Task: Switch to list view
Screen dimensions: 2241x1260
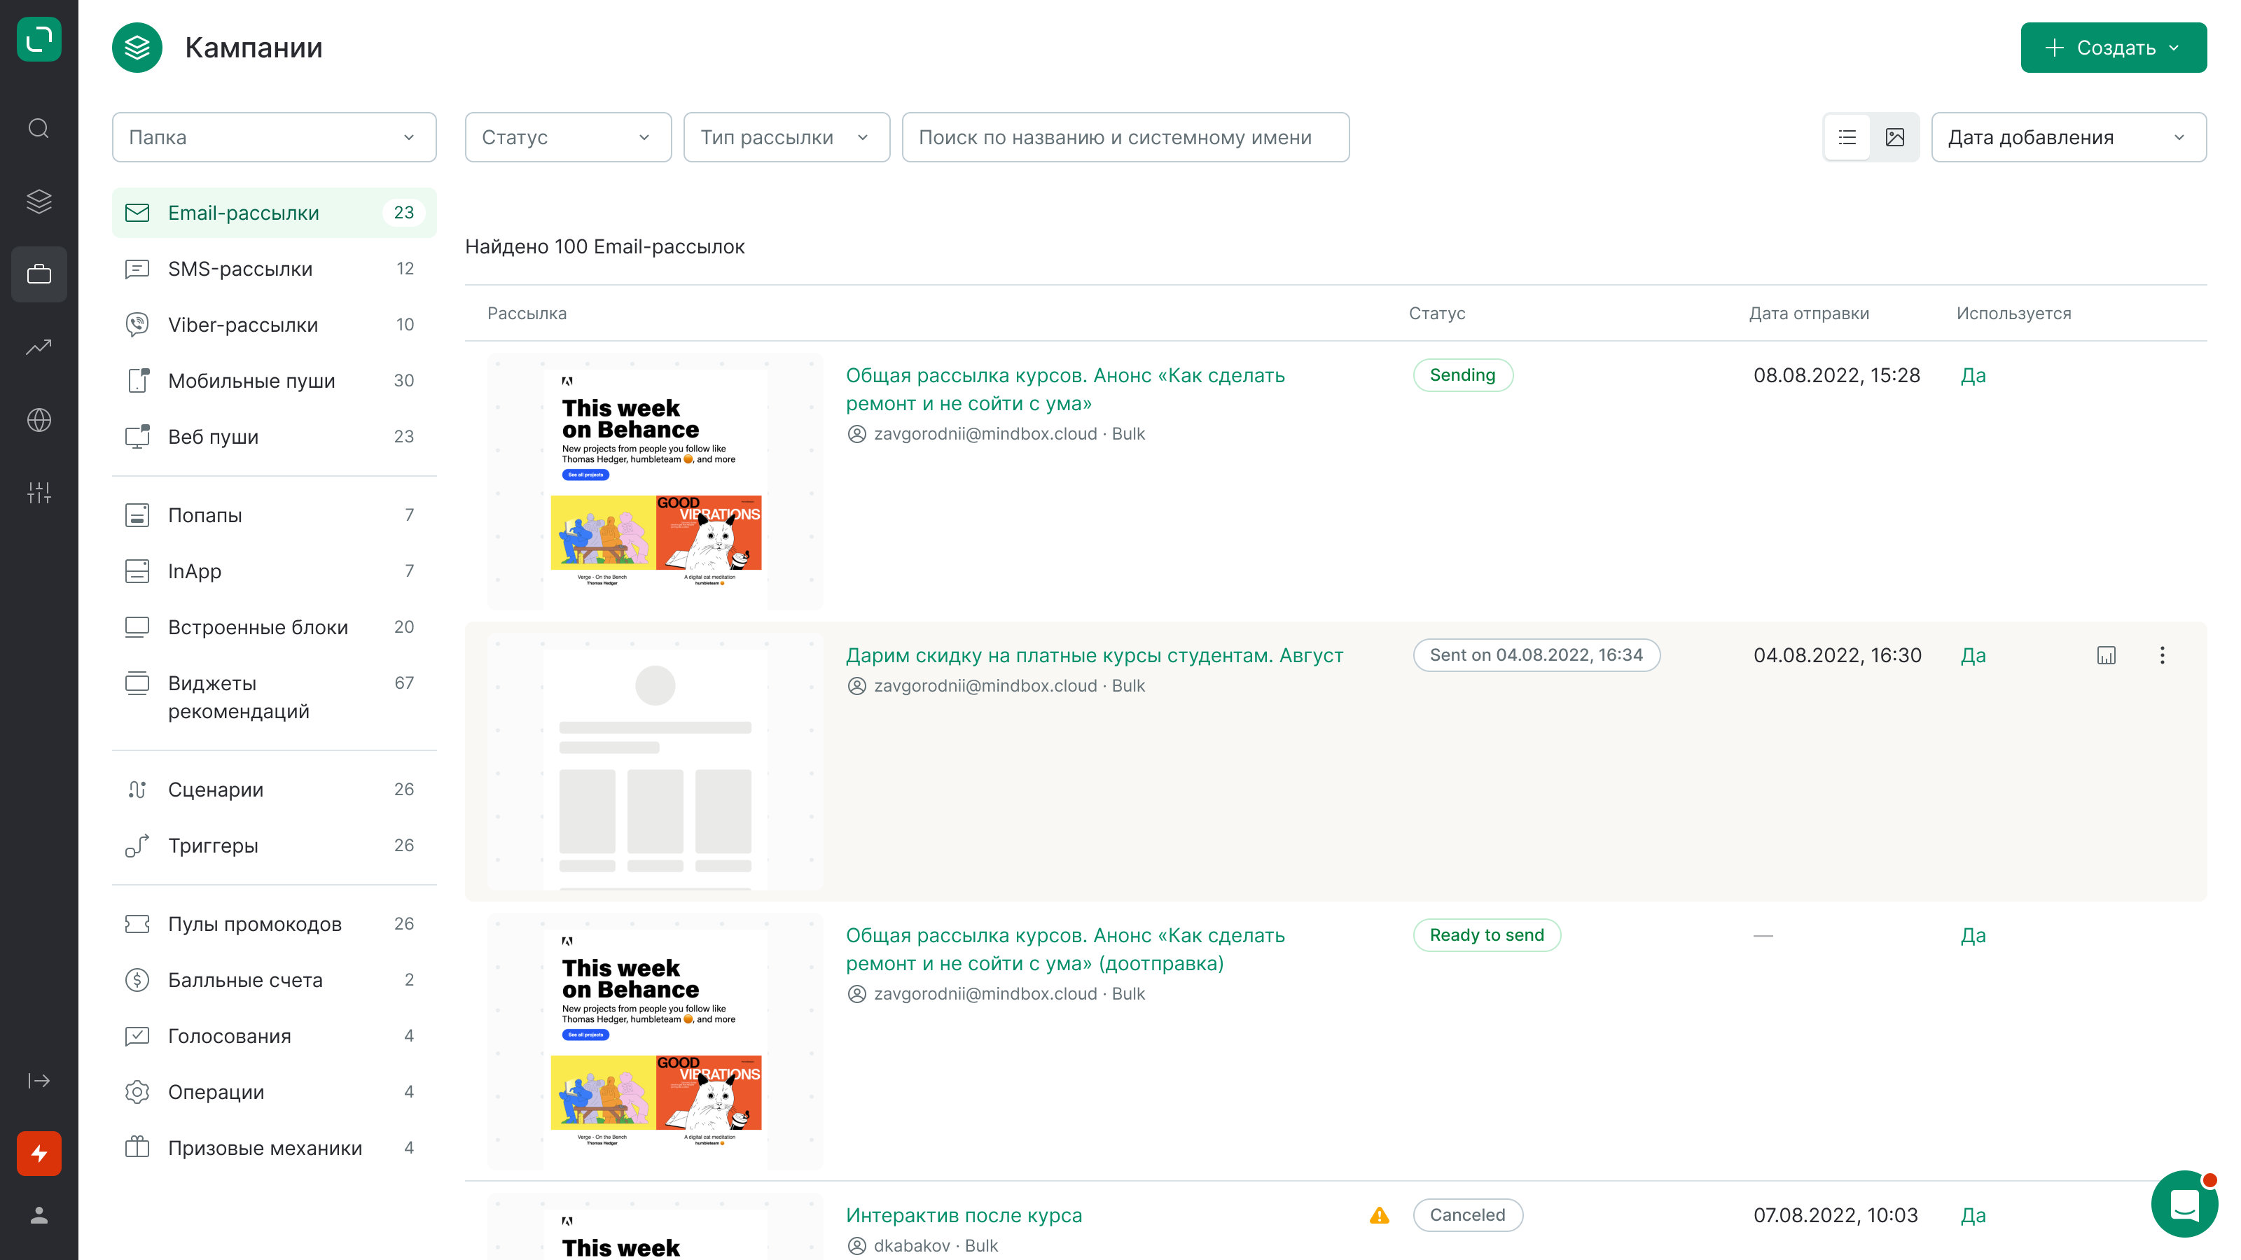Action: [x=1848, y=137]
